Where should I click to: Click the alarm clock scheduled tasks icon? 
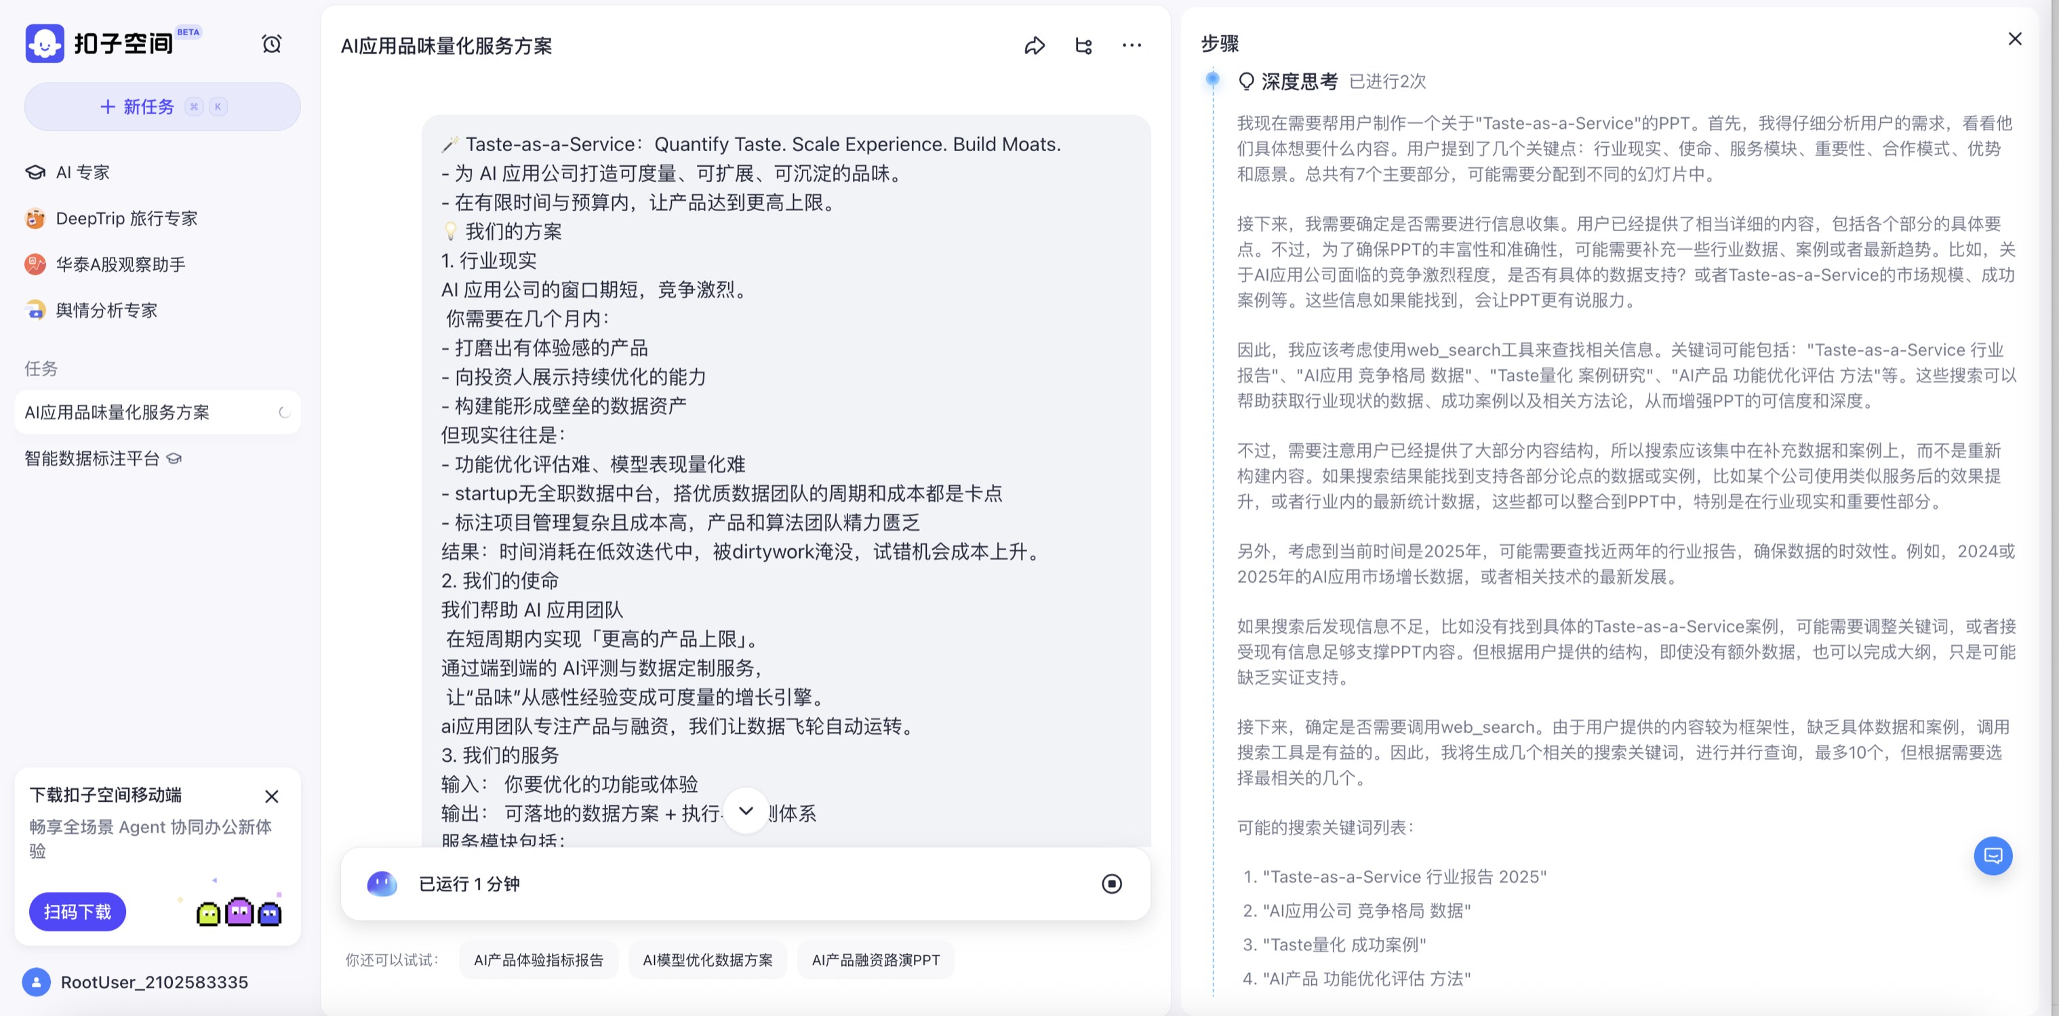click(x=272, y=44)
